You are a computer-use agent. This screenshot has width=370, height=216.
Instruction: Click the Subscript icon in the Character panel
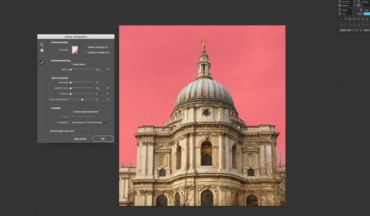(363, 19)
